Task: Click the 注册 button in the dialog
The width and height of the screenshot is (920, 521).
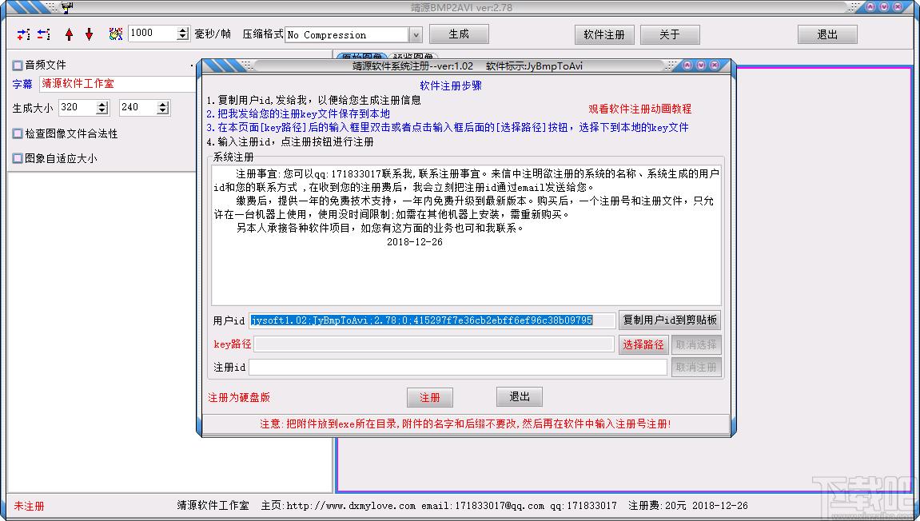Action: (429, 397)
